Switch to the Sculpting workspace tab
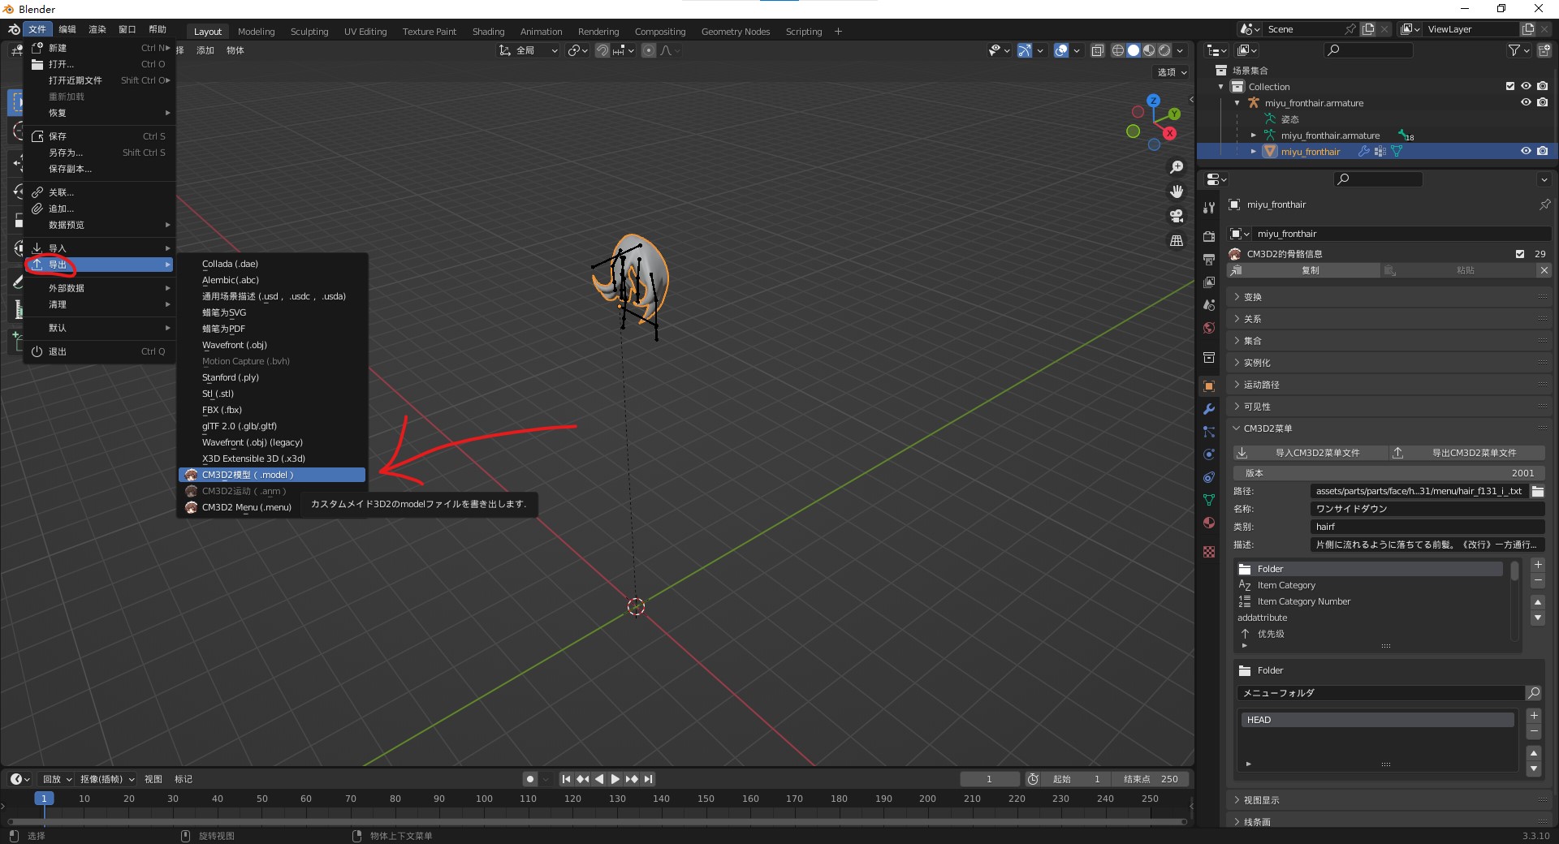The width and height of the screenshot is (1559, 844). tap(309, 32)
